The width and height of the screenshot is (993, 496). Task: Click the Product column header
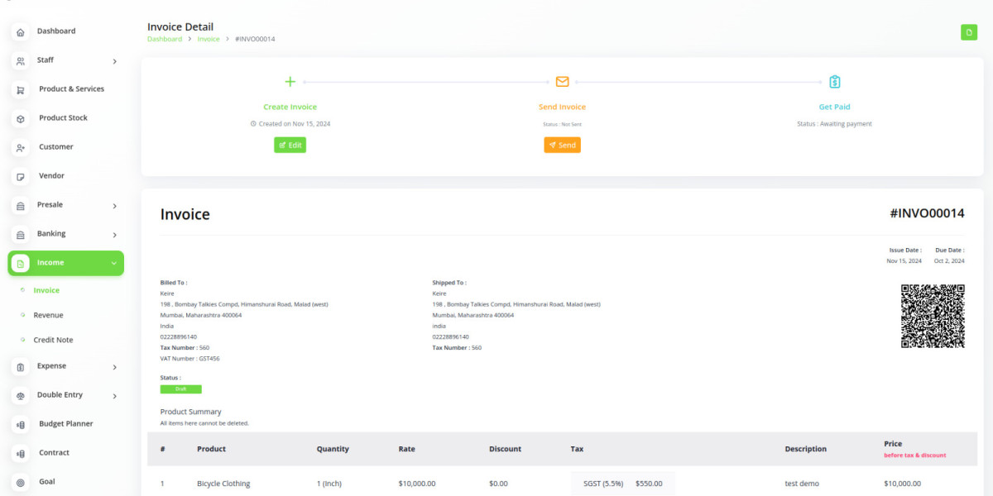[211, 449]
